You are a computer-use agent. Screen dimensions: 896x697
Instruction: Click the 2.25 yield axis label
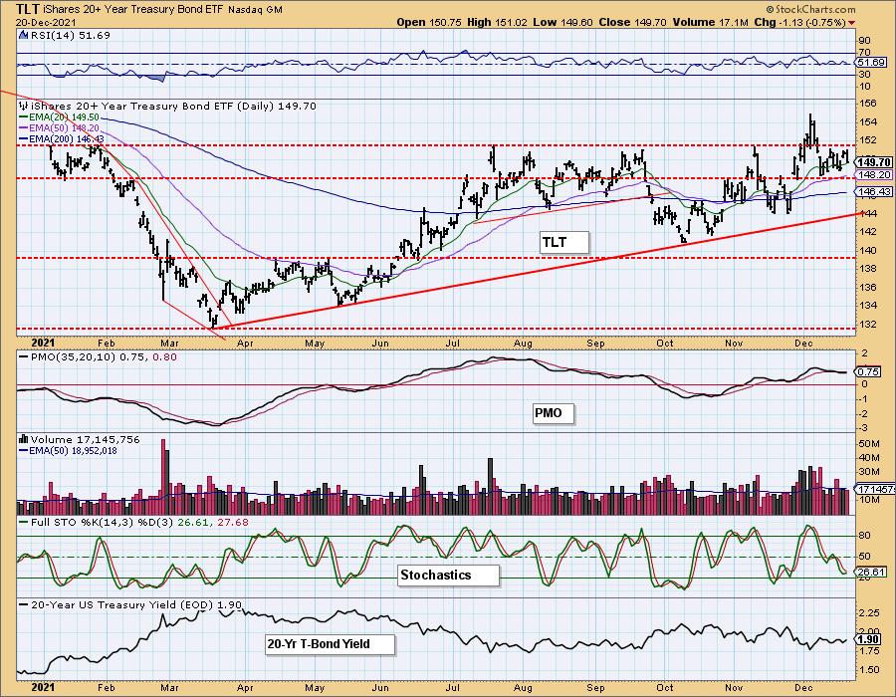(870, 613)
